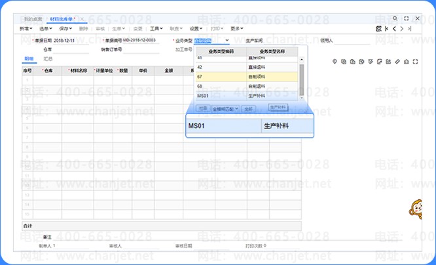436x265 pixels.
Task: Click the header 仓库 input field
Action: pos(71,50)
